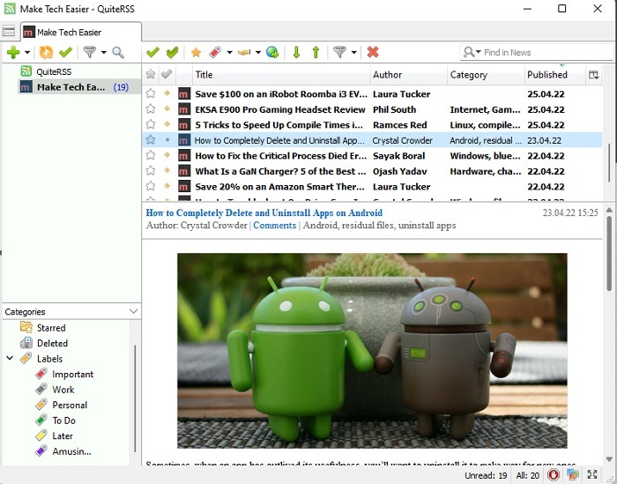
Task: Click the fullscreen icon in the status bar
Action: tap(591, 475)
